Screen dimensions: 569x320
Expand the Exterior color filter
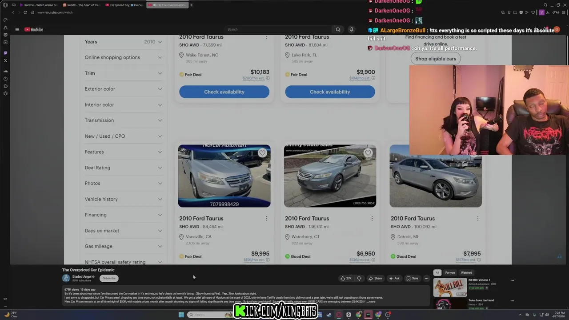point(123,89)
